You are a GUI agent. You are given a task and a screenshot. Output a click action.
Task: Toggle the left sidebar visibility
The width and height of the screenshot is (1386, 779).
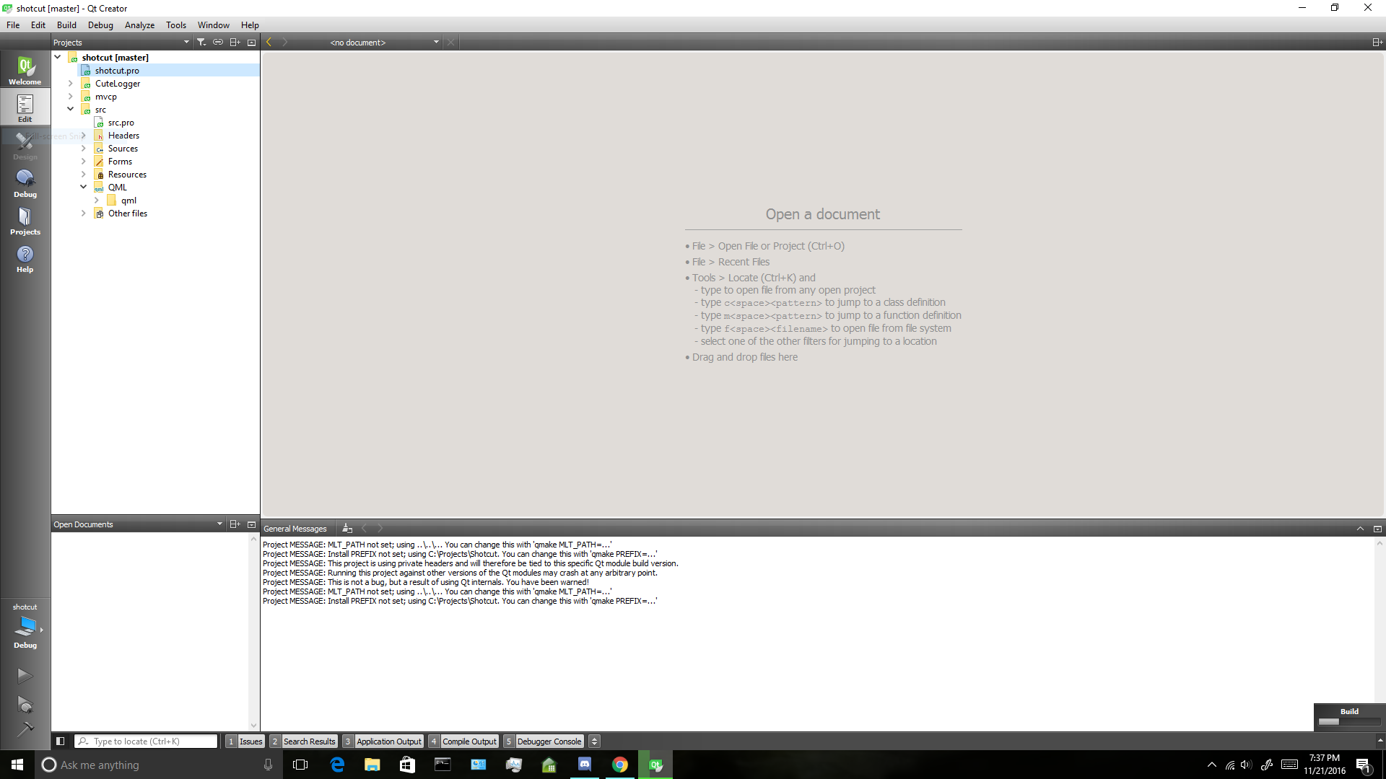[61, 741]
